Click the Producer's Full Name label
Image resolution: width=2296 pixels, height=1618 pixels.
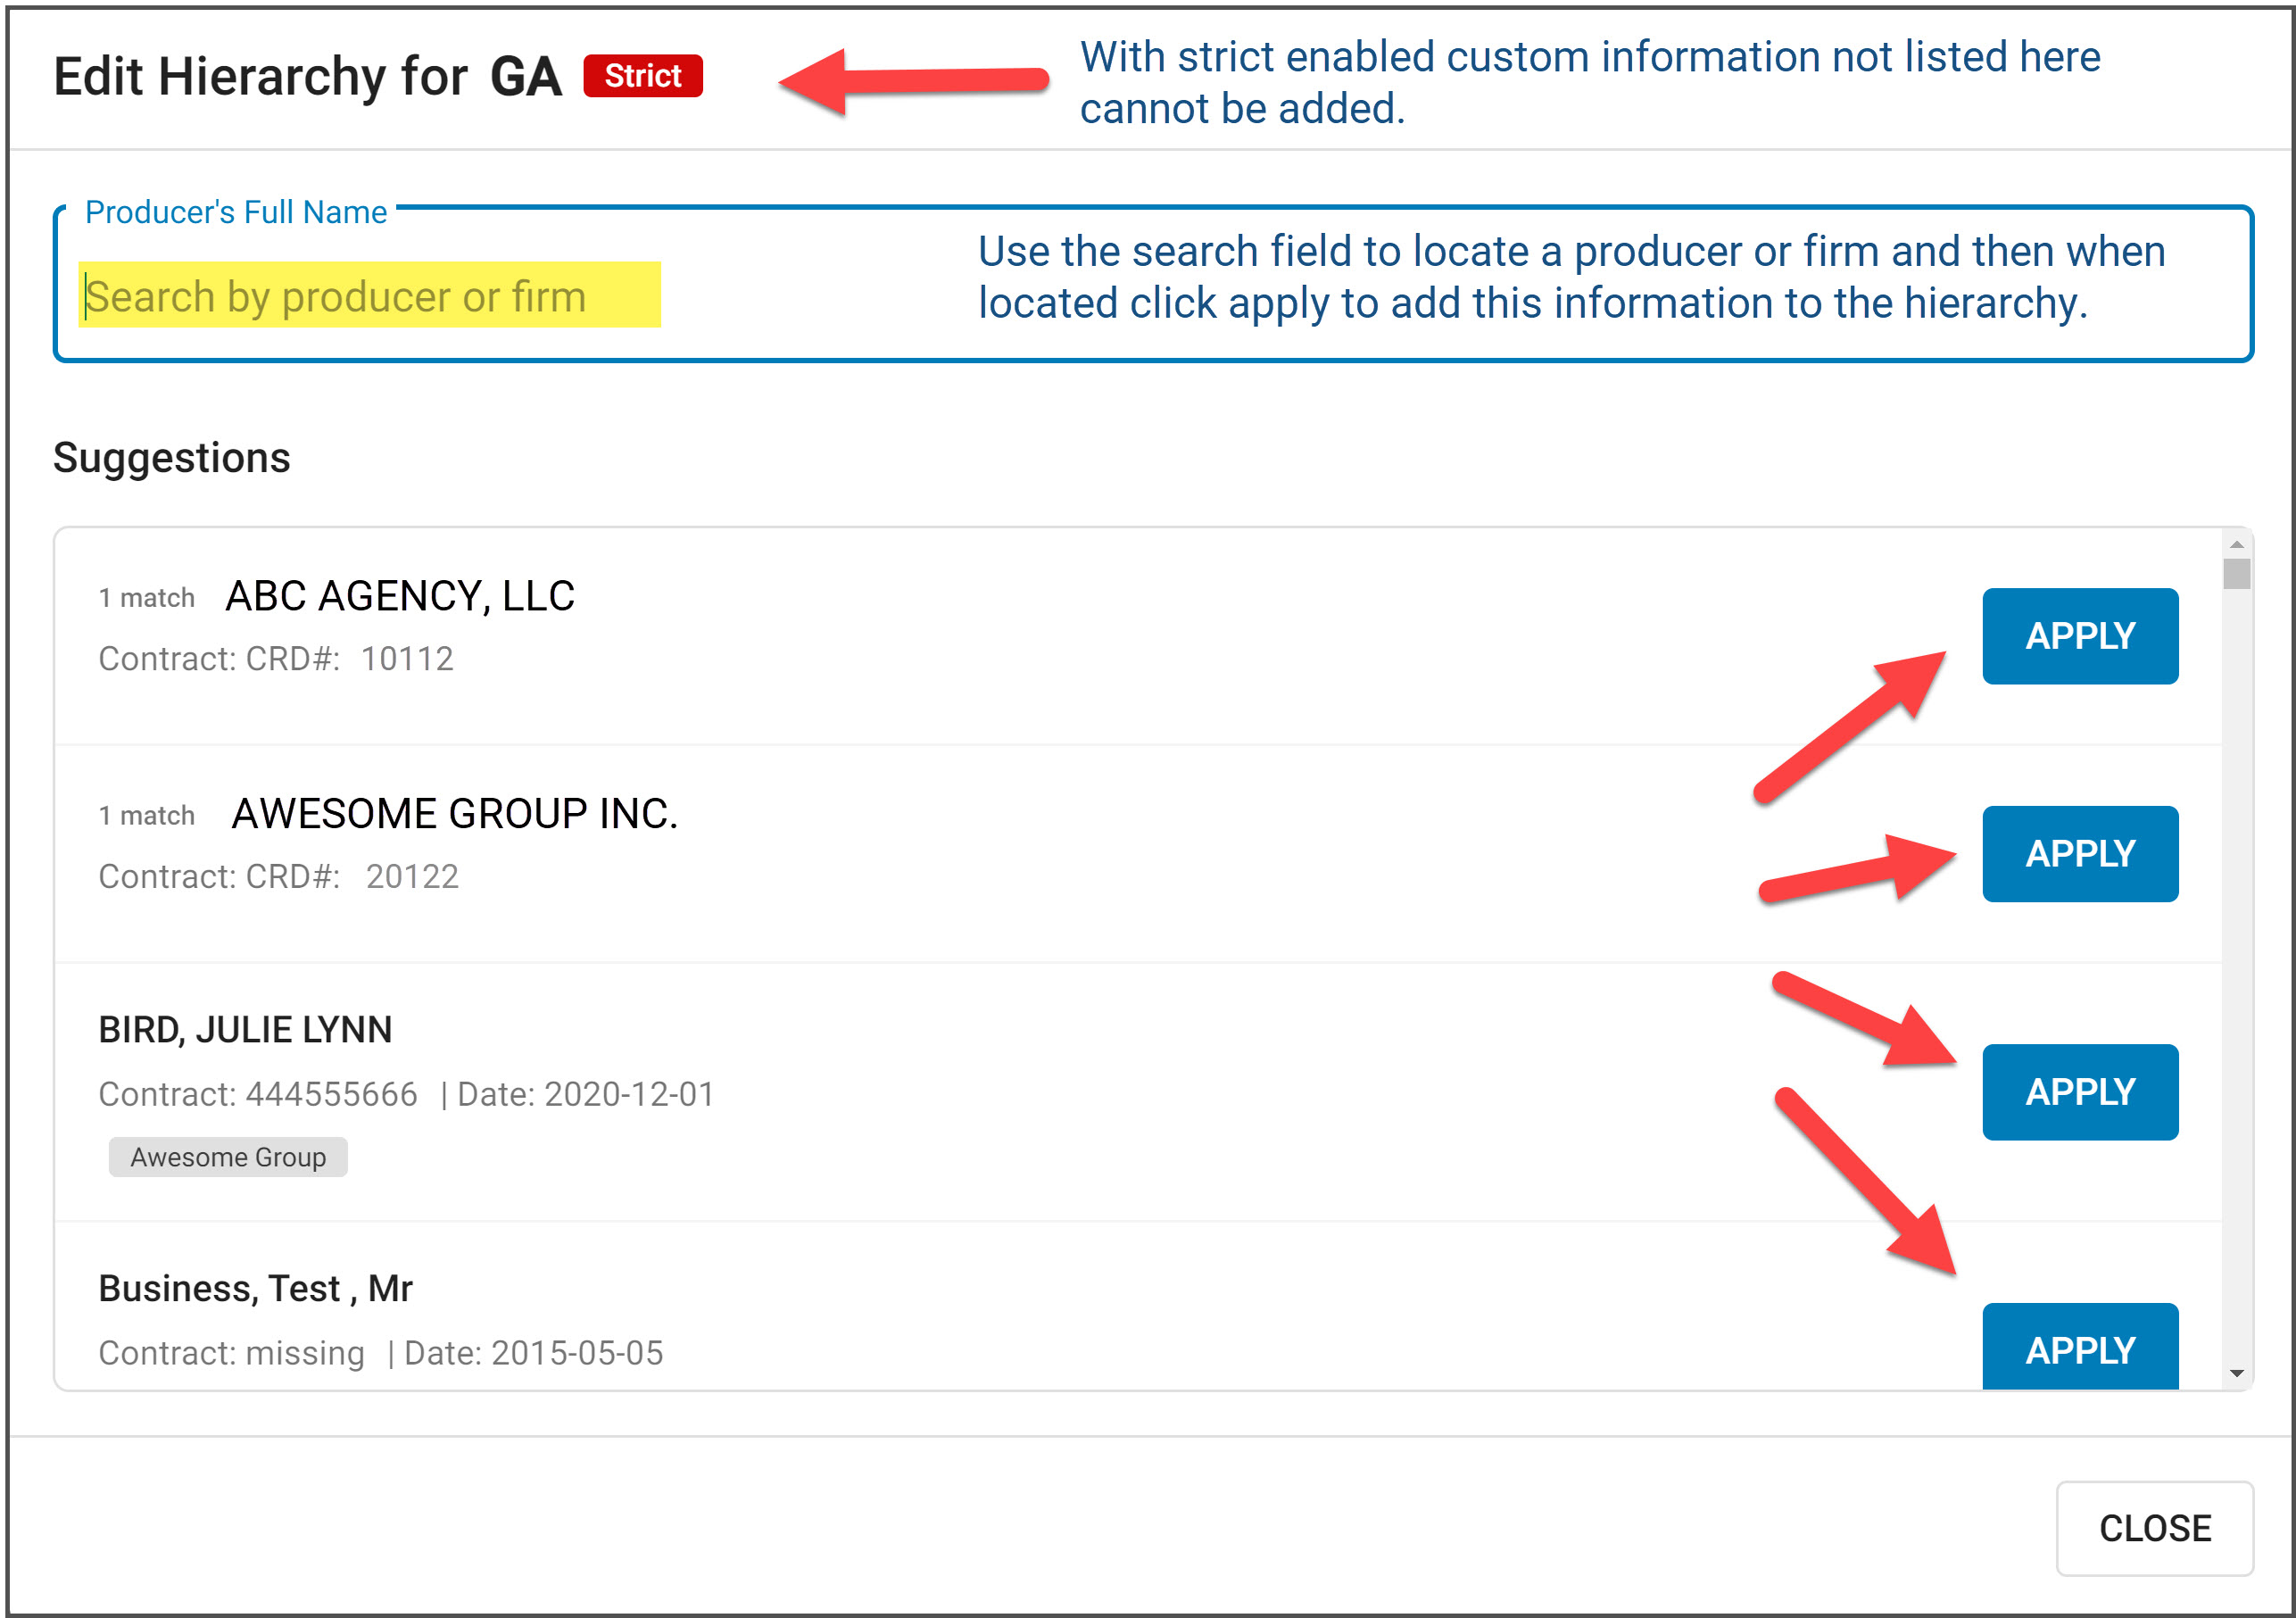[236, 212]
